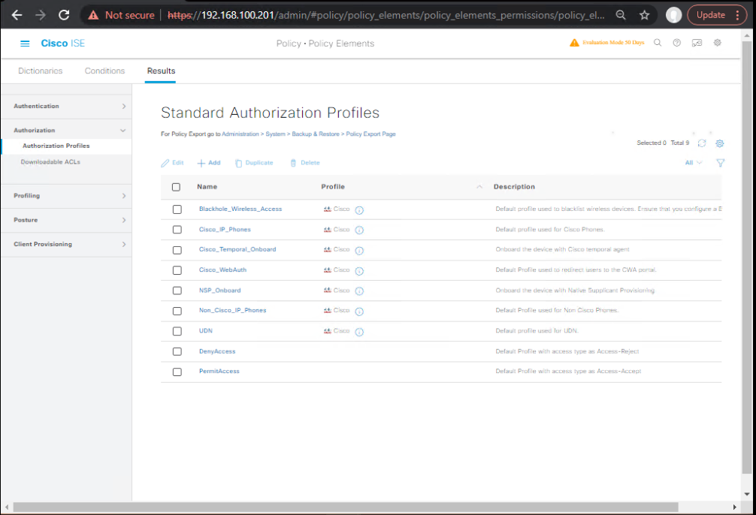Click info icon for Non_Cisco_IP_Phones

coord(359,312)
